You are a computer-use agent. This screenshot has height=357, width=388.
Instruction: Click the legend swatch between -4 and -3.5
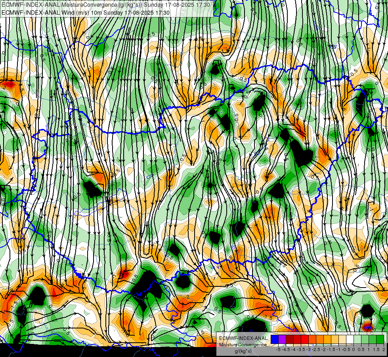pos(297,340)
